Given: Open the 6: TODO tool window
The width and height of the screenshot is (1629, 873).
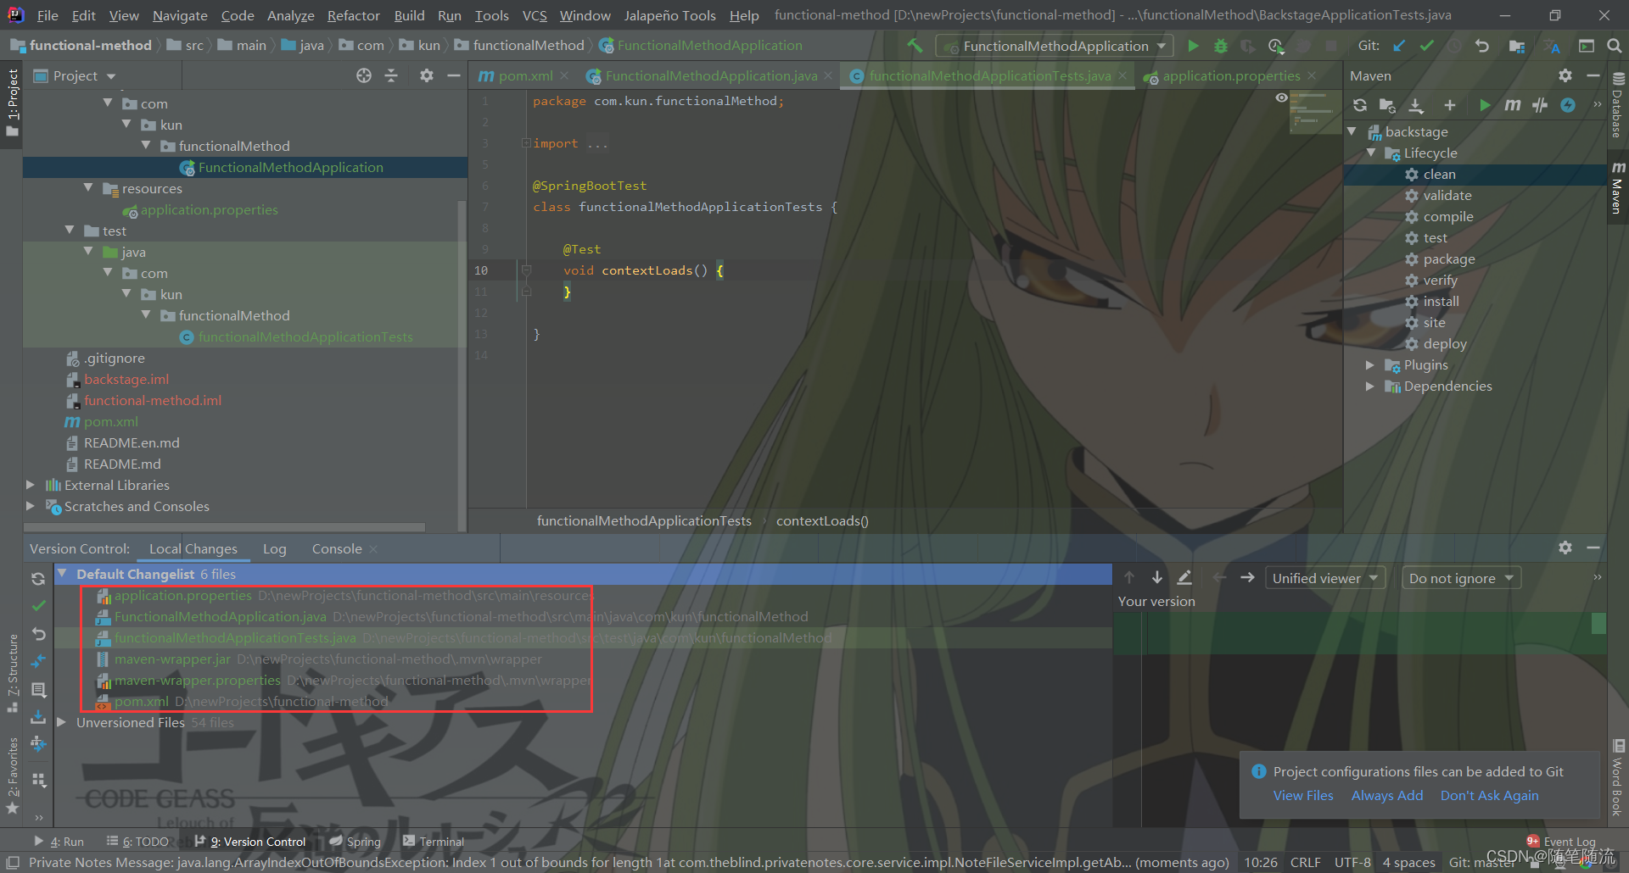Looking at the screenshot, I should coord(137,842).
